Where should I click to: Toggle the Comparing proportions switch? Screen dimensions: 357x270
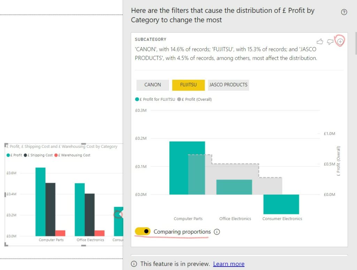point(143,231)
